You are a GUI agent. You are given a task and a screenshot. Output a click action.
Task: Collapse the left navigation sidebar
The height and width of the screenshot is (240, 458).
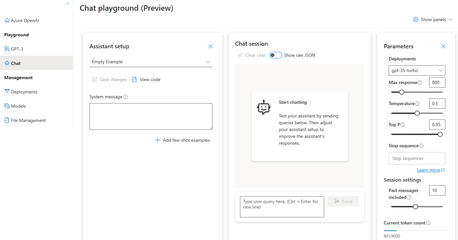pos(68,3)
